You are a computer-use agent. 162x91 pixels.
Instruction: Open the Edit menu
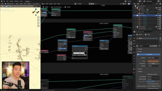[7, 1]
